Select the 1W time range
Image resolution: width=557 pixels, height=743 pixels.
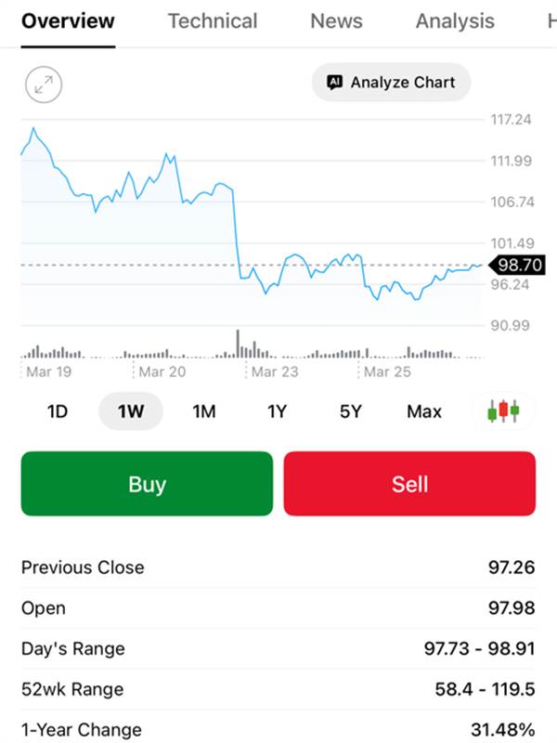click(131, 411)
